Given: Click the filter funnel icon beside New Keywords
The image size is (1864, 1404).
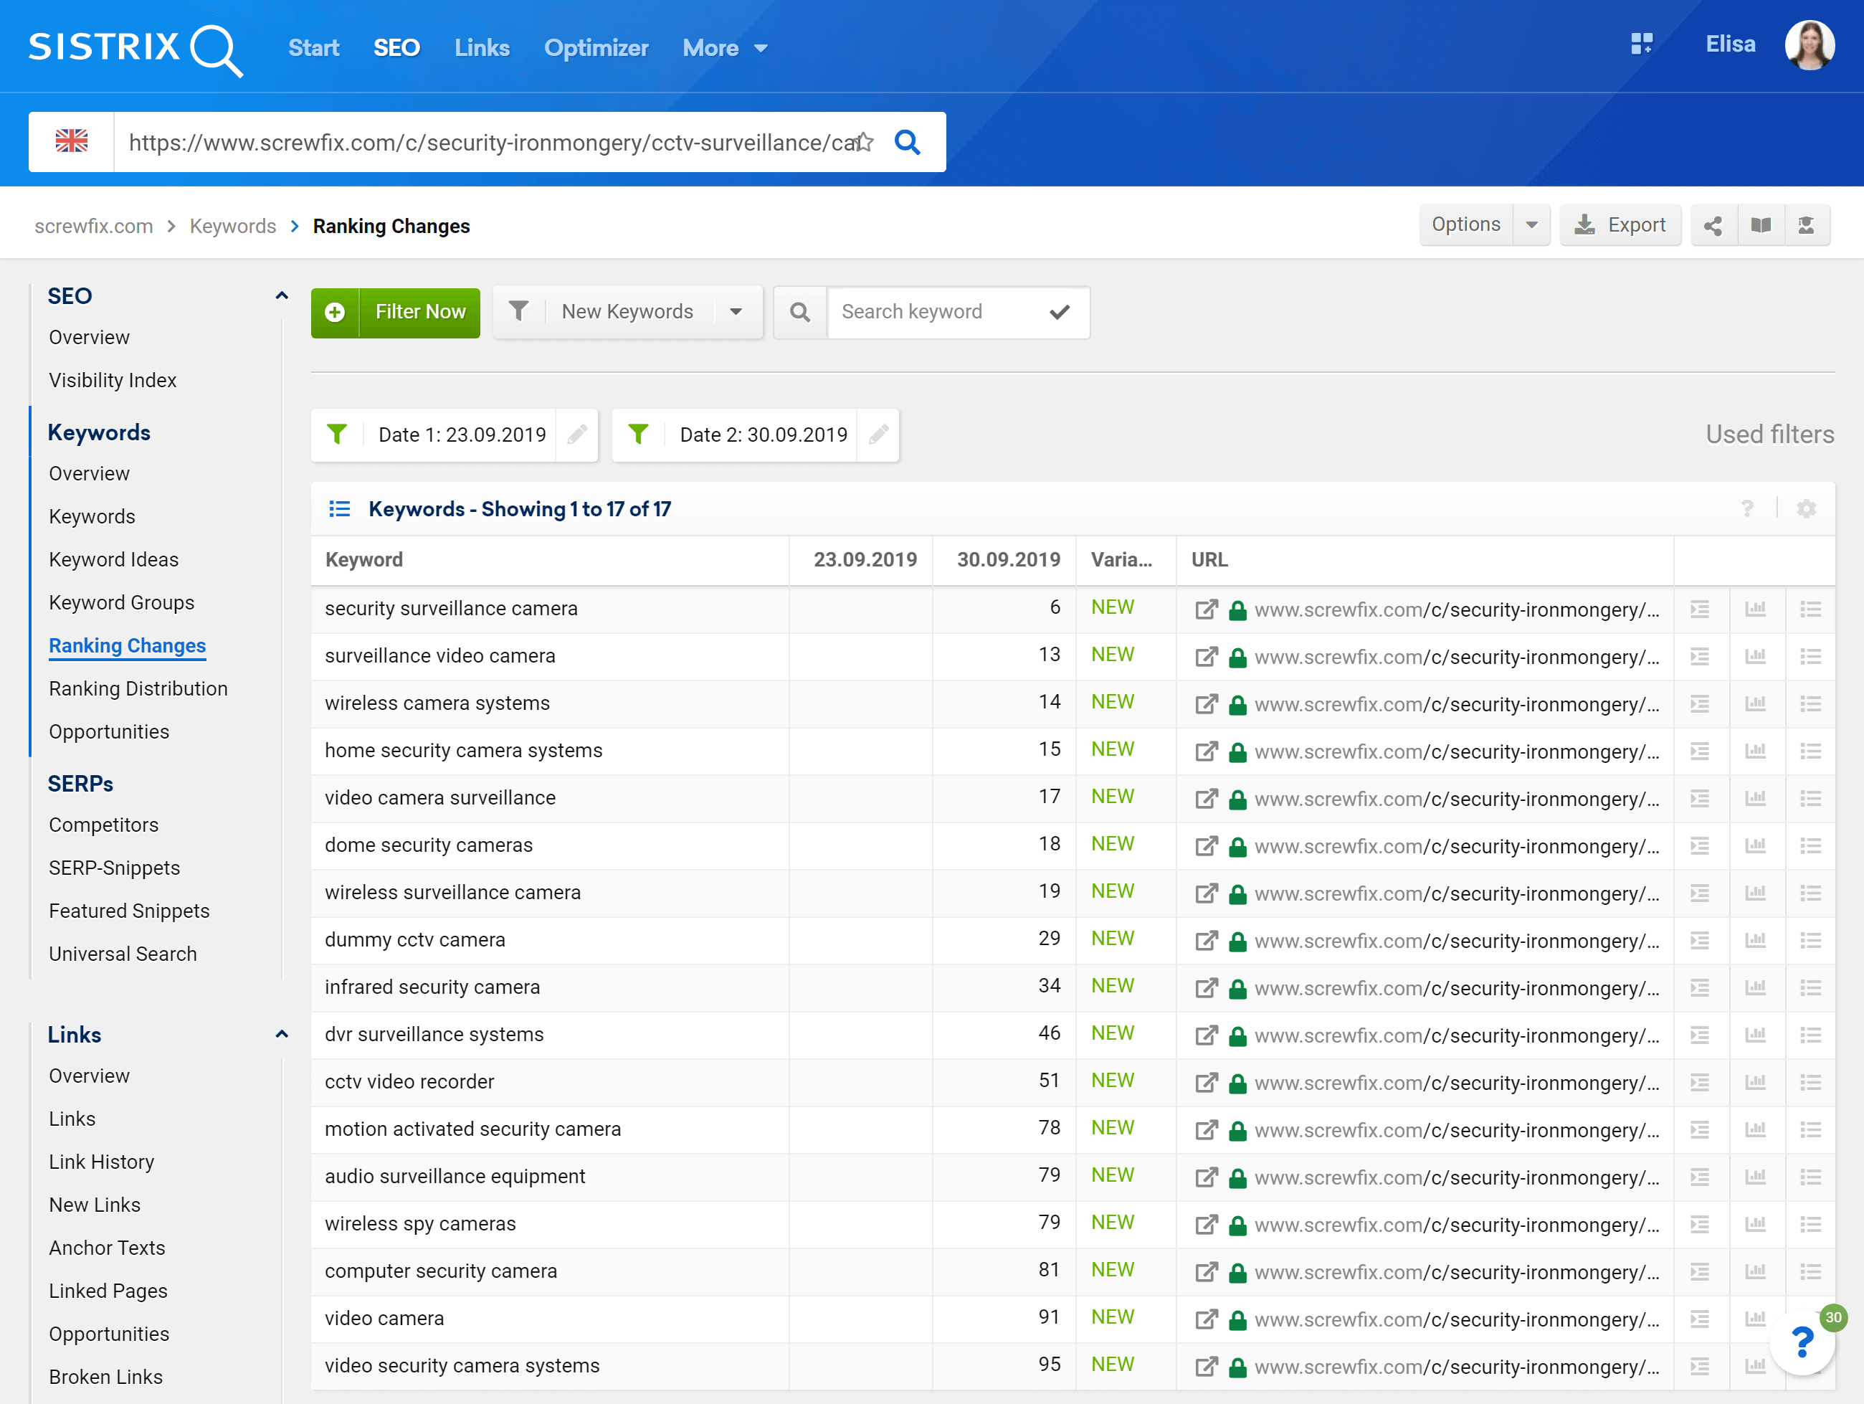Looking at the screenshot, I should coord(519,312).
